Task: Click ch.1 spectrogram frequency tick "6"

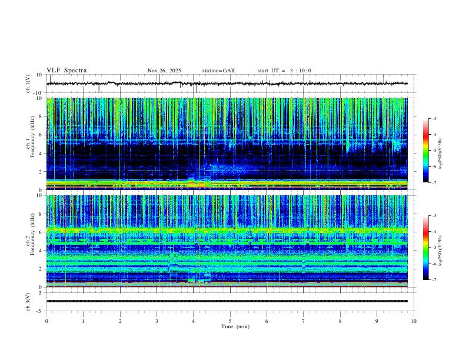Action: click(x=41, y=135)
